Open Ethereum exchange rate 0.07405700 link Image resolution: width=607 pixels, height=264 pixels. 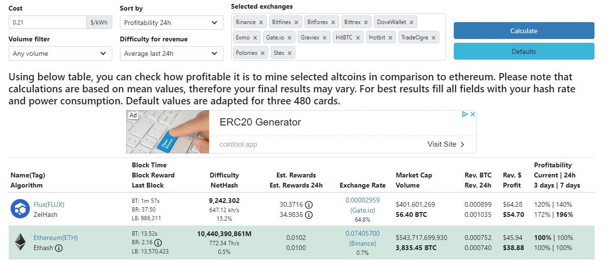[x=362, y=233]
